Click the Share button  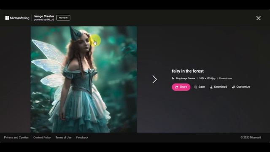(181, 87)
